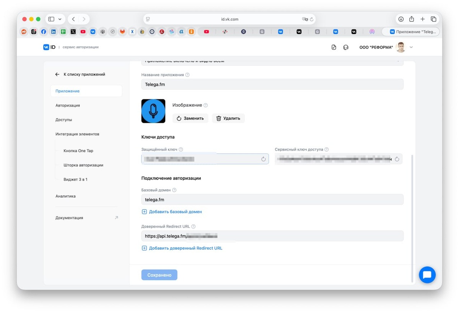The width and height of the screenshot is (459, 312).
Task: Expand the account menu chevron
Action: [x=411, y=47]
